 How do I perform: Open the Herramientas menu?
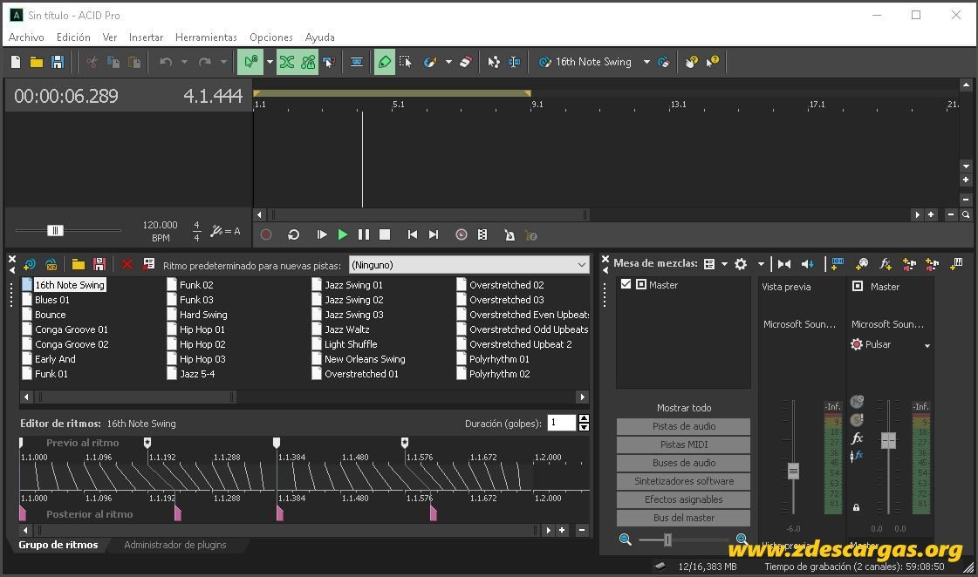click(206, 37)
